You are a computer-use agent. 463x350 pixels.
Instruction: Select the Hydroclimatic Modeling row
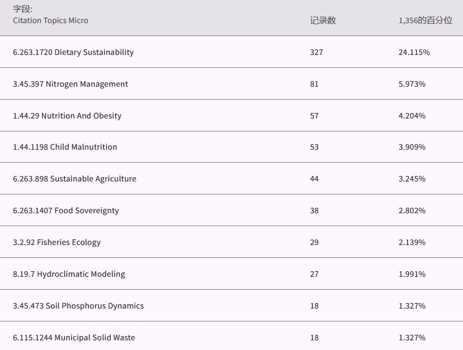tap(69, 274)
